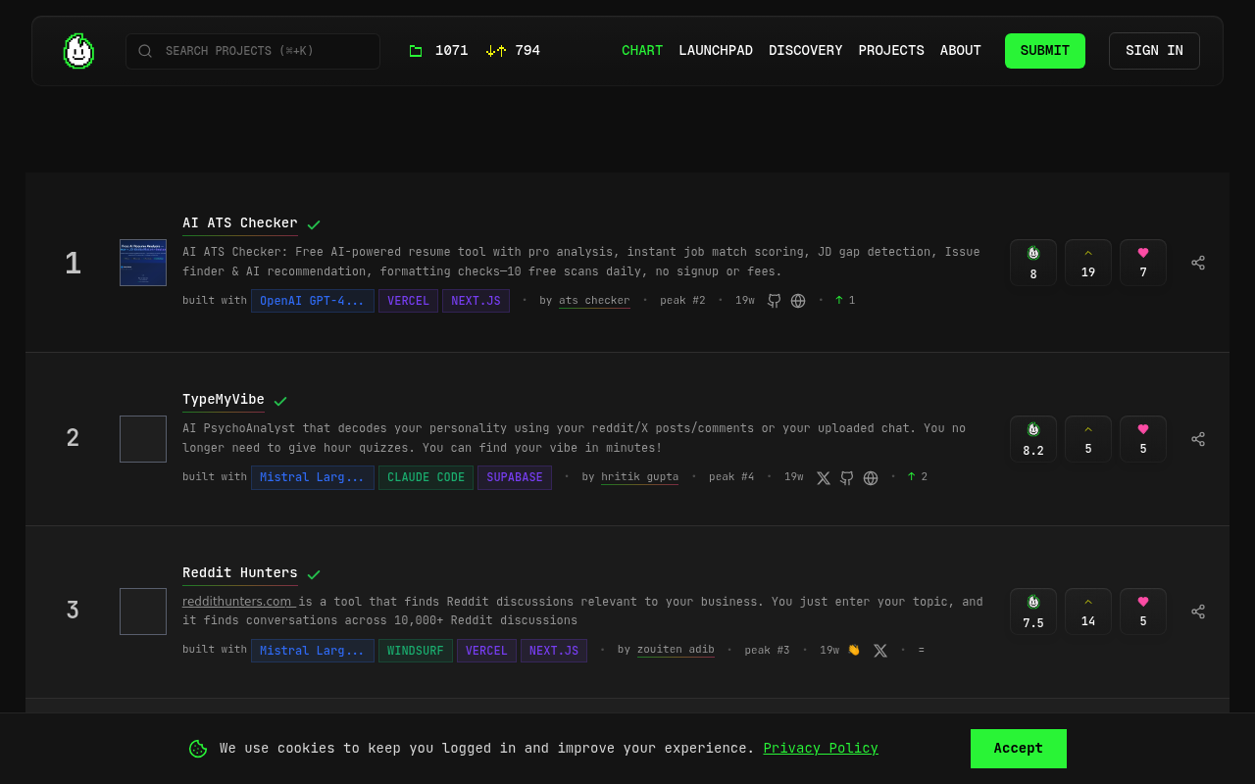Open Reddit Hunters thumbnail placeholder

(x=143, y=612)
